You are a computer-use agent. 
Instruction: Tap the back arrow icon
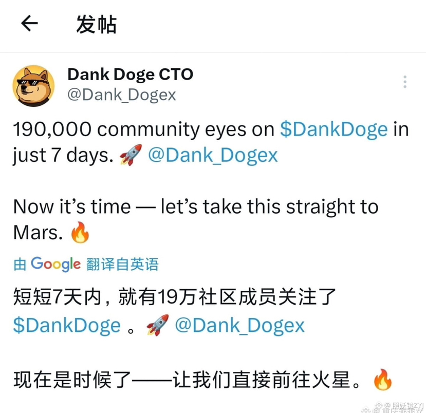tap(29, 23)
